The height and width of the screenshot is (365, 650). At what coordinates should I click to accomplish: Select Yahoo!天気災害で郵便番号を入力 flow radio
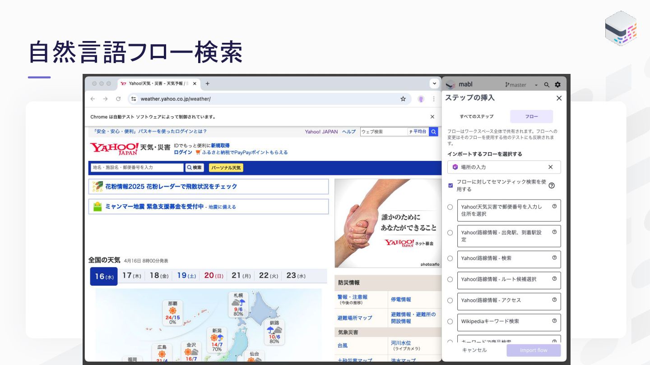tap(450, 207)
